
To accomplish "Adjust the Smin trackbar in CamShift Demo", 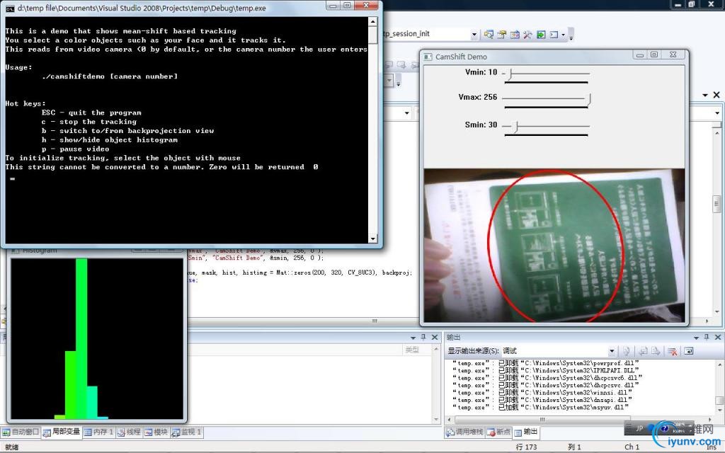I will tap(546, 126).
